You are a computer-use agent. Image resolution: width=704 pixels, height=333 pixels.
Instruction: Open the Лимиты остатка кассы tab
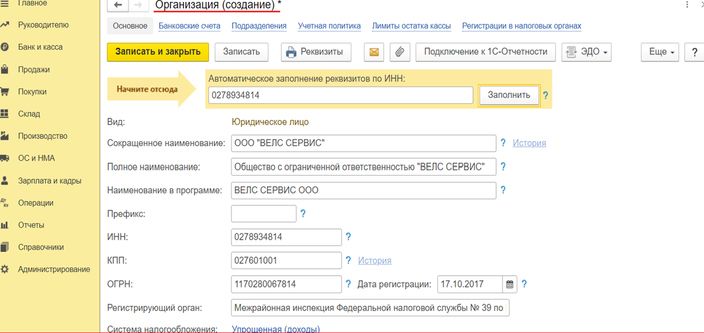[412, 26]
